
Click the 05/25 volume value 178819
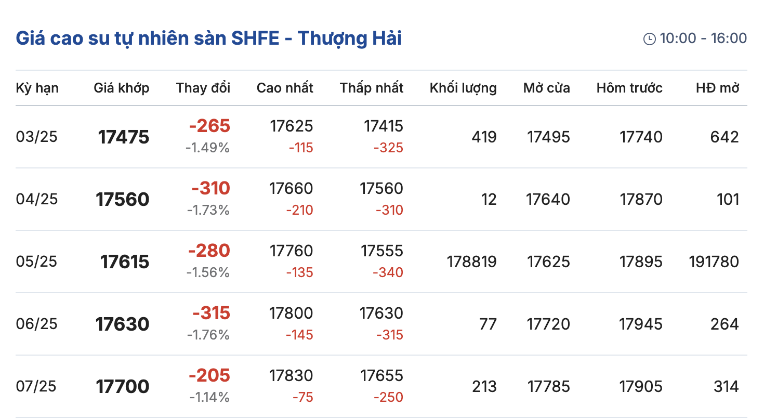(x=471, y=262)
